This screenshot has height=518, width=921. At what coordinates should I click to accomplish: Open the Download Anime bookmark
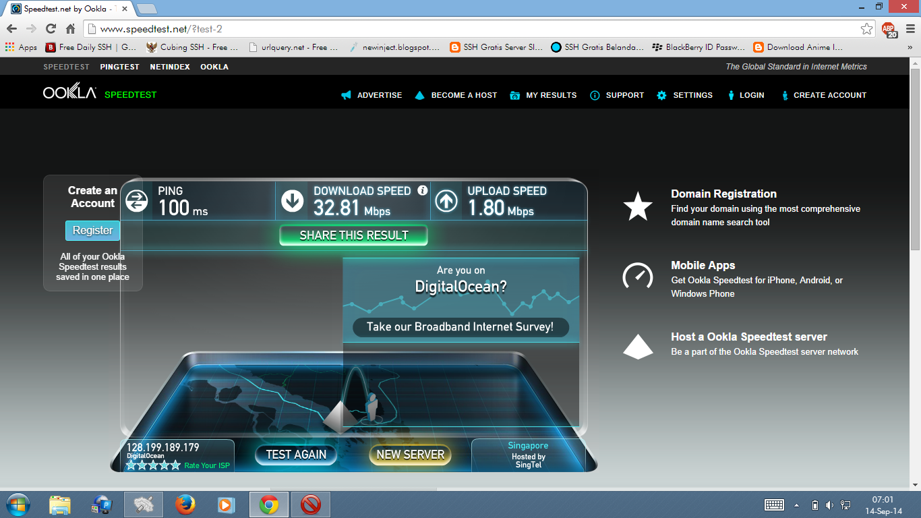pos(798,47)
